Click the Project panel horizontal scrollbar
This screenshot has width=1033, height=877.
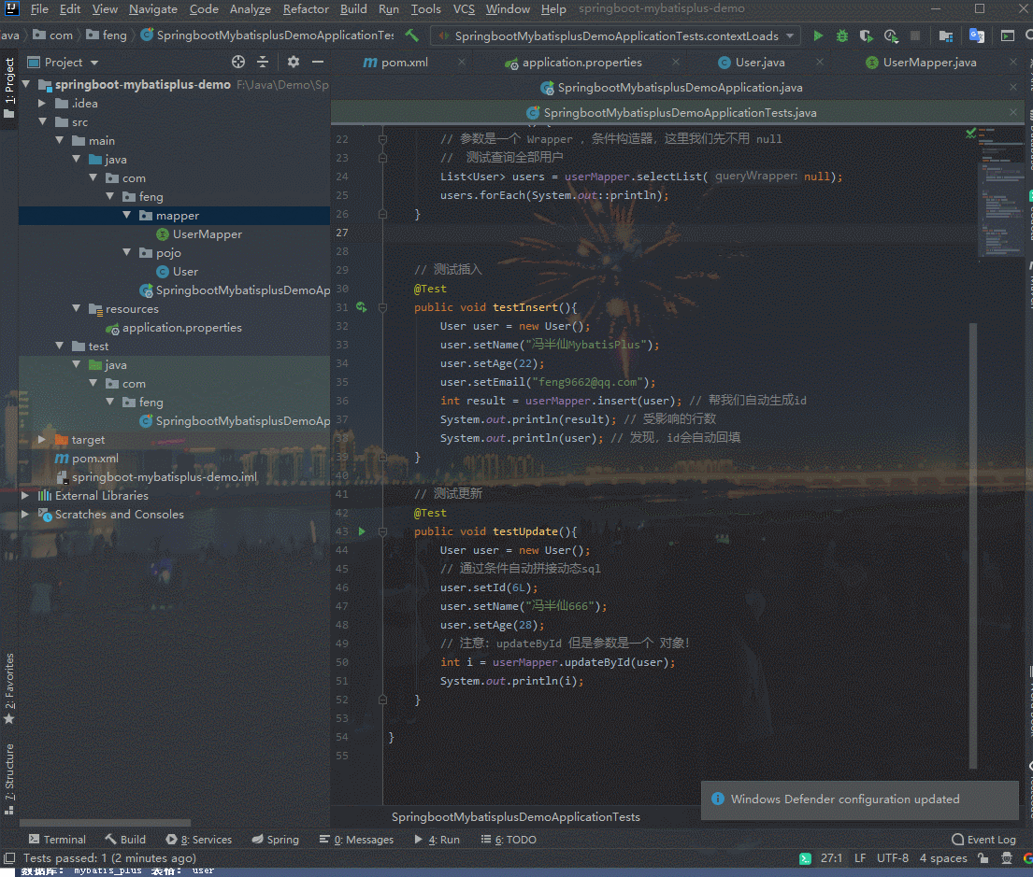coord(105,822)
